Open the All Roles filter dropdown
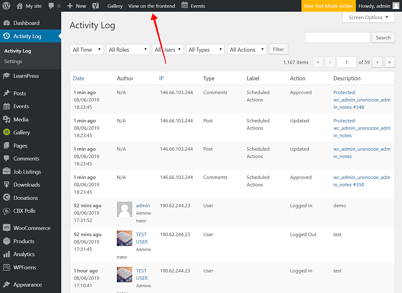 128,49
